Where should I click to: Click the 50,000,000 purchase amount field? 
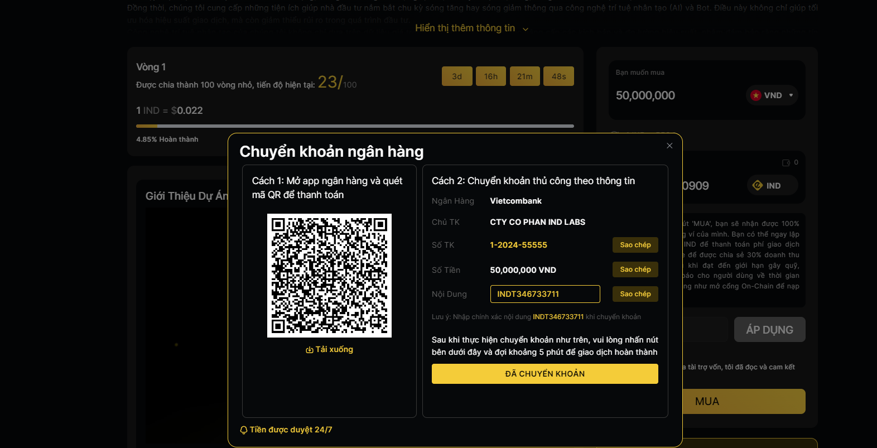(645, 95)
